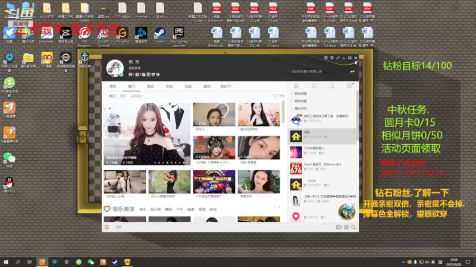Screen dimensions: 476x267
Task: Click the 娱乐表演 section heading
Action: (x=123, y=209)
